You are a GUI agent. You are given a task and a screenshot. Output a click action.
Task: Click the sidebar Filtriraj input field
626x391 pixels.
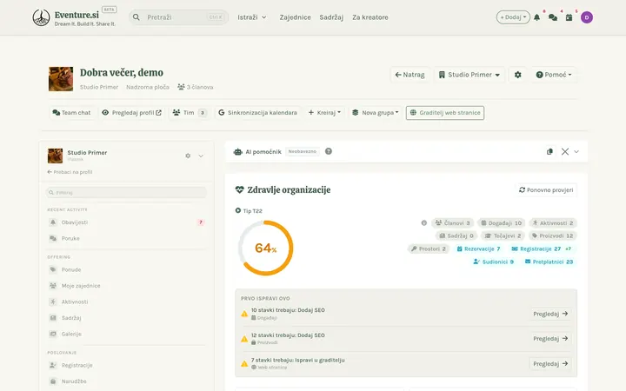(x=127, y=192)
